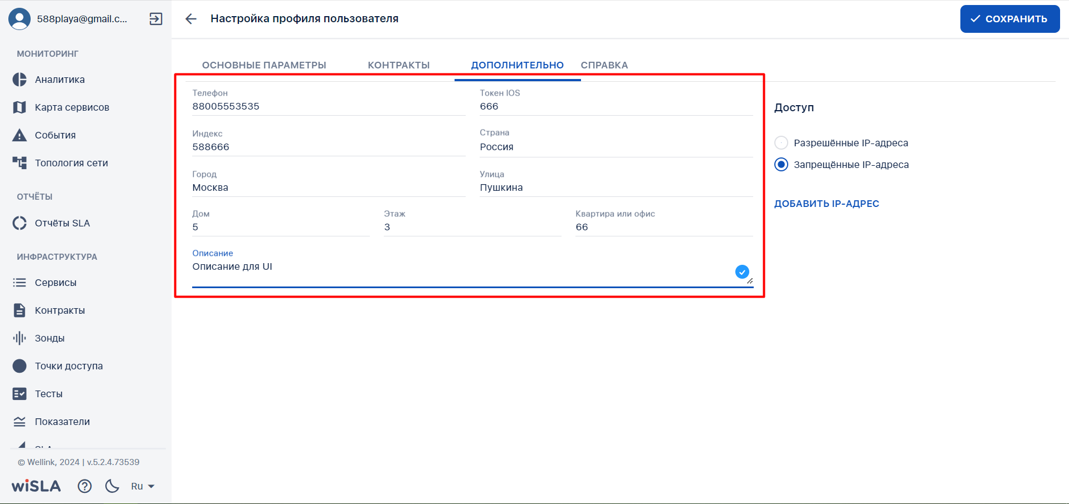The height and width of the screenshot is (504, 1069).
Task: Click the Сохранить button
Action: (1009, 19)
